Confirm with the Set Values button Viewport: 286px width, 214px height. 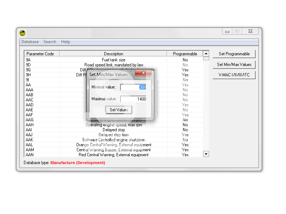119,110
